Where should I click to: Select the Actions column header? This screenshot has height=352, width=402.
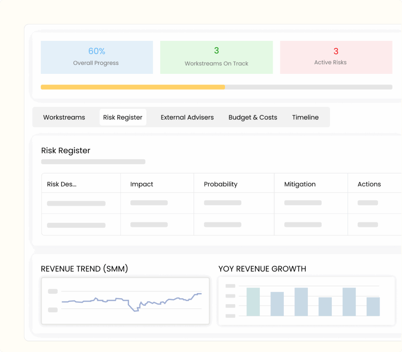pyautogui.click(x=369, y=184)
